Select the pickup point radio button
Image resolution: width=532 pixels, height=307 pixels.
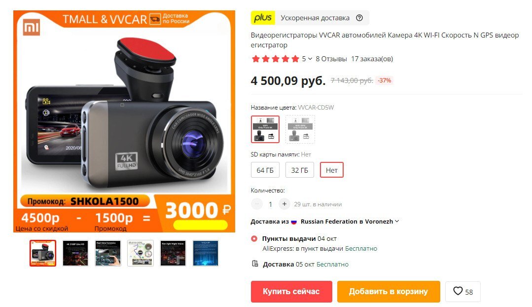[254, 239]
